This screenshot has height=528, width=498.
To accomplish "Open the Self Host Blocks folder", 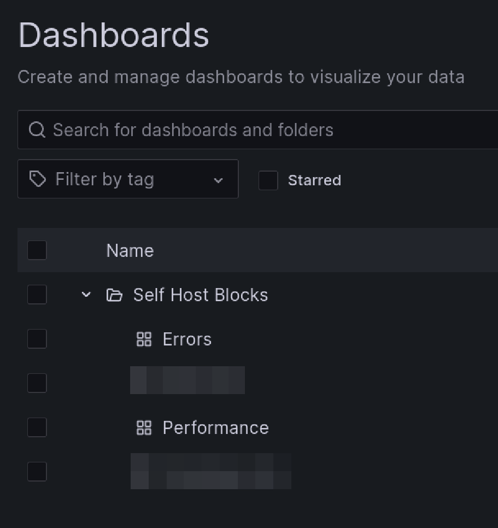I will (200, 295).
